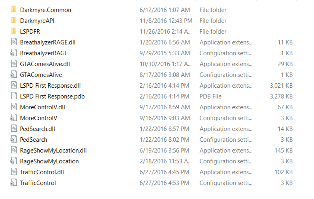The image size is (314, 199).
Task: Select the BreathalyzerRAGE configuration file name
Action: click(44, 53)
